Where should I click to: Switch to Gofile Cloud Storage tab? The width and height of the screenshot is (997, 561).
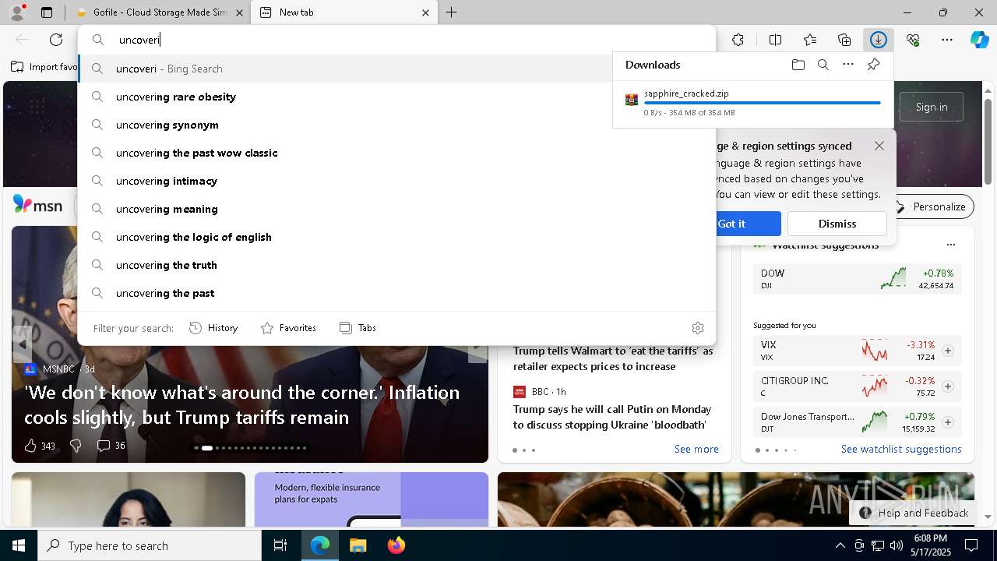tap(160, 12)
